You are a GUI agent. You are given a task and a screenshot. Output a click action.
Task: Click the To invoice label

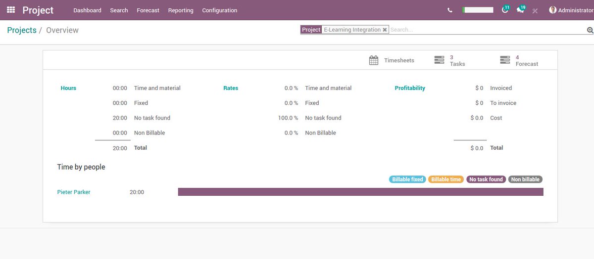pyautogui.click(x=503, y=103)
